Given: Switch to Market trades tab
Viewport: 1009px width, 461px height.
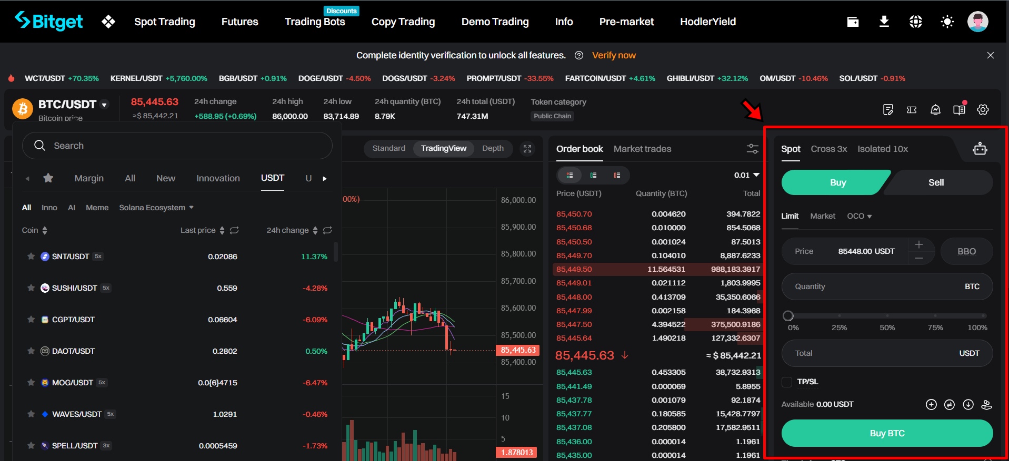Looking at the screenshot, I should coord(642,149).
